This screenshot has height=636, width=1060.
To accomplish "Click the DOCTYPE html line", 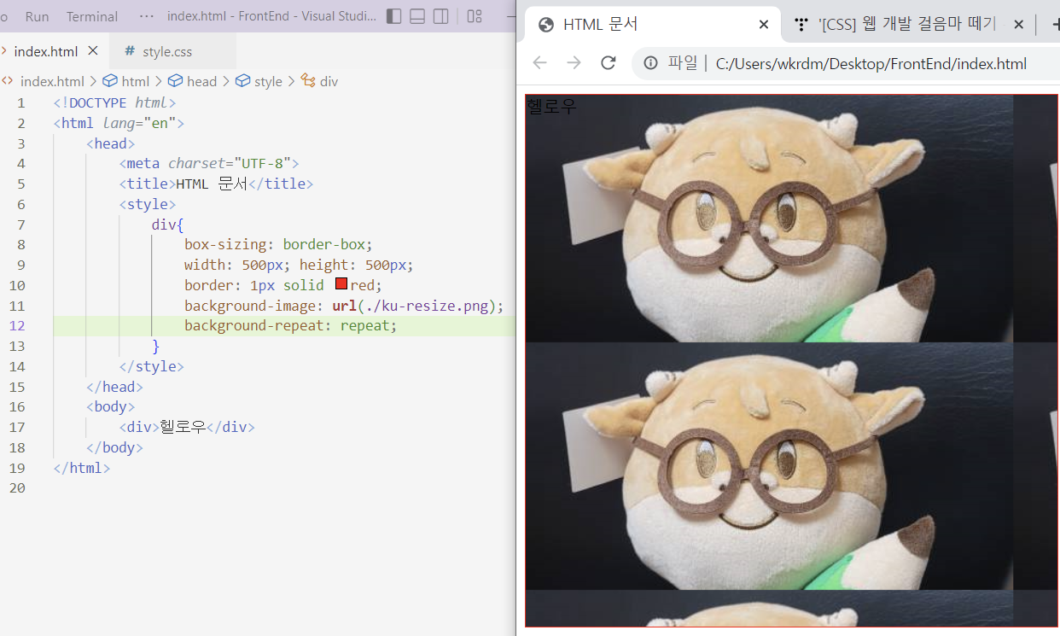I will tap(114, 102).
